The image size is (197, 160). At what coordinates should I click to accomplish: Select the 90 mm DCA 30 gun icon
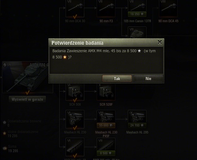click(75, 8)
